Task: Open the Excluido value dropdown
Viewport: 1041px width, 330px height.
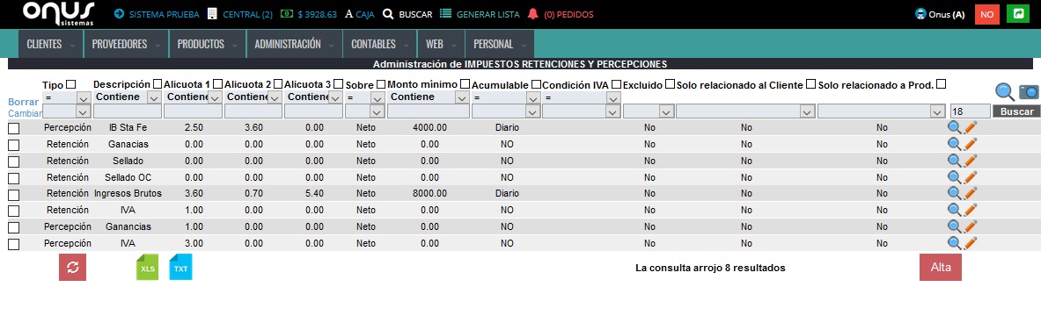Action: pos(649,111)
